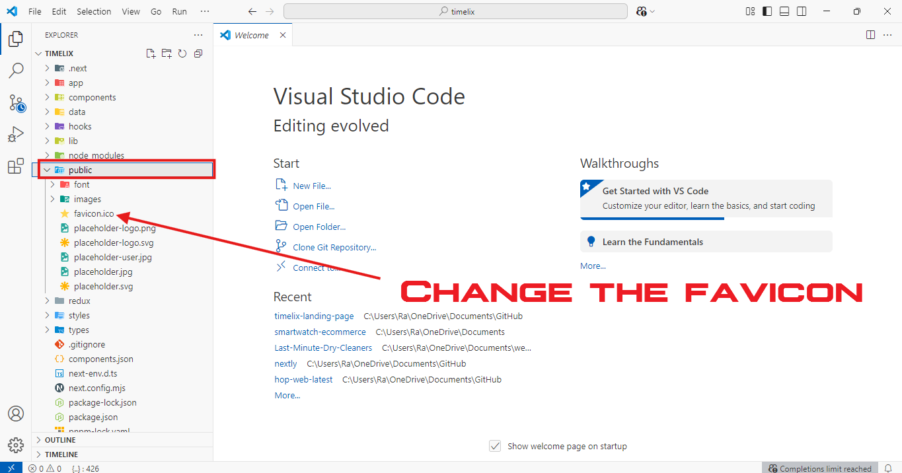Click Clone Git Repository... link
The height and width of the screenshot is (473, 902).
(334, 248)
